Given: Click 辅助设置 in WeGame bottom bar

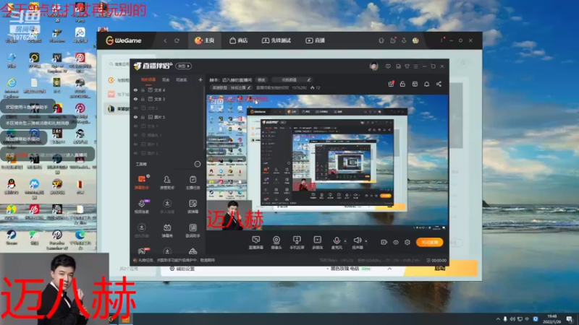Looking at the screenshot, I should pos(182,269).
